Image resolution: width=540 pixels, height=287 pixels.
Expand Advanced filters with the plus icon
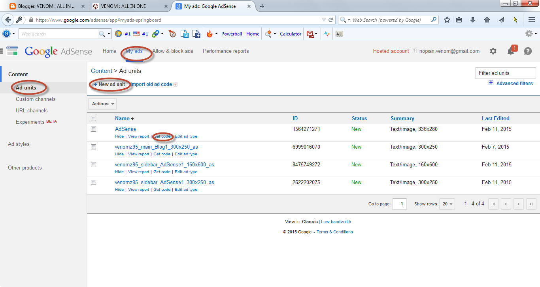tap(491, 83)
